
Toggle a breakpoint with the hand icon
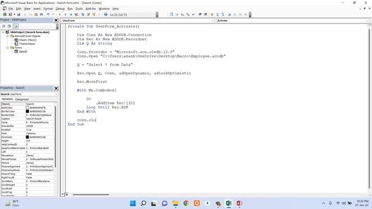pyautogui.click(x=212, y=15)
